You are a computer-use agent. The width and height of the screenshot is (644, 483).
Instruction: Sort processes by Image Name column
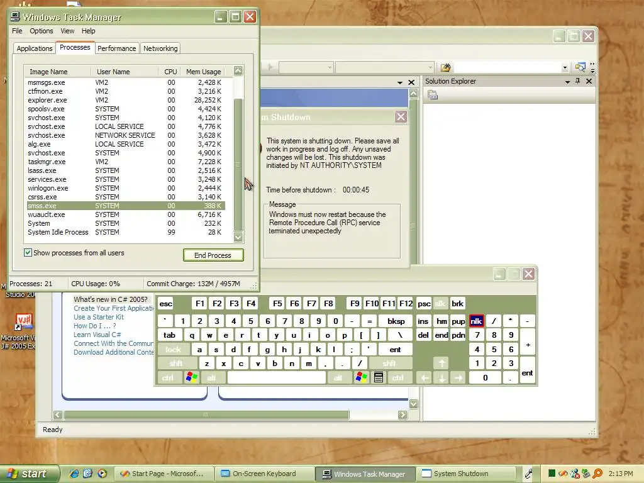click(x=57, y=72)
